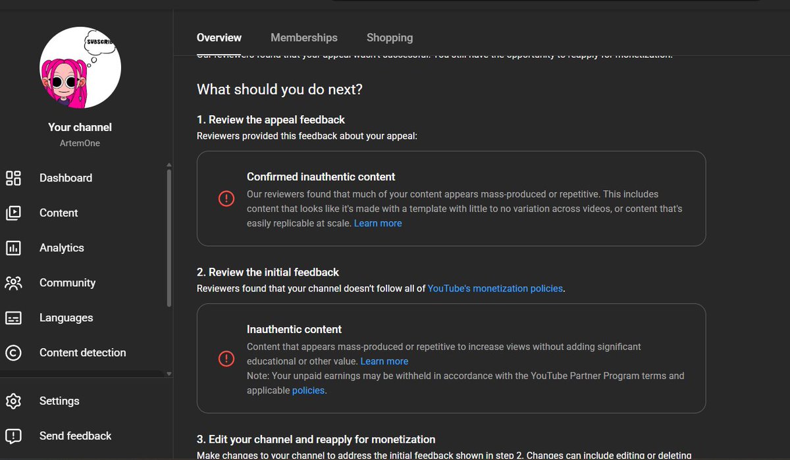Click the Content detection copyright icon
This screenshot has width=790, height=460.
pos(13,352)
